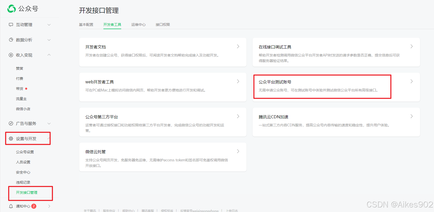
Task: Click the 关于腾讯 footer link
Action: pyautogui.click(x=90, y=210)
